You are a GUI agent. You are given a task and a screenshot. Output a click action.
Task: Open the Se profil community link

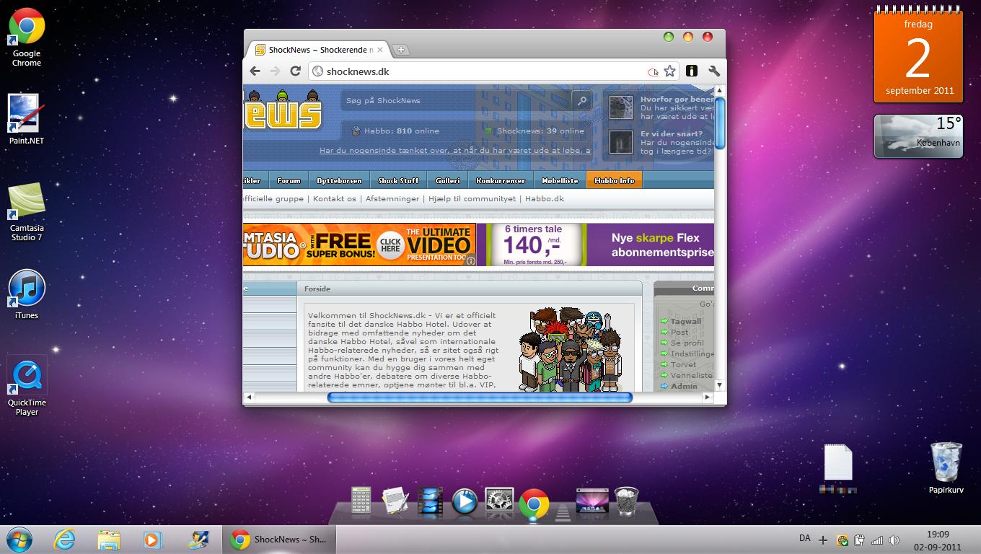(x=687, y=343)
